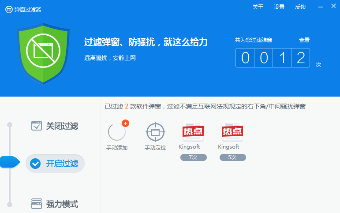Click the 共为您过滤弹窗 label
340x213 pixels.
pyautogui.click(x=254, y=40)
